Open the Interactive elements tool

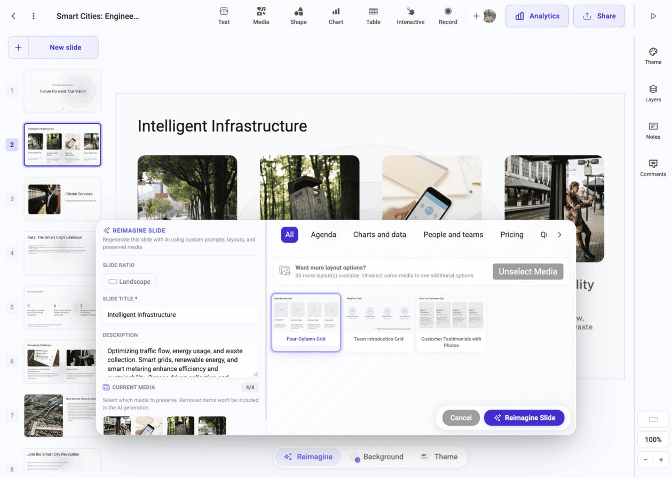[x=410, y=15]
